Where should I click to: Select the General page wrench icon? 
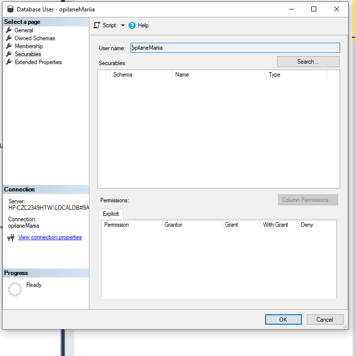coord(8,30)
